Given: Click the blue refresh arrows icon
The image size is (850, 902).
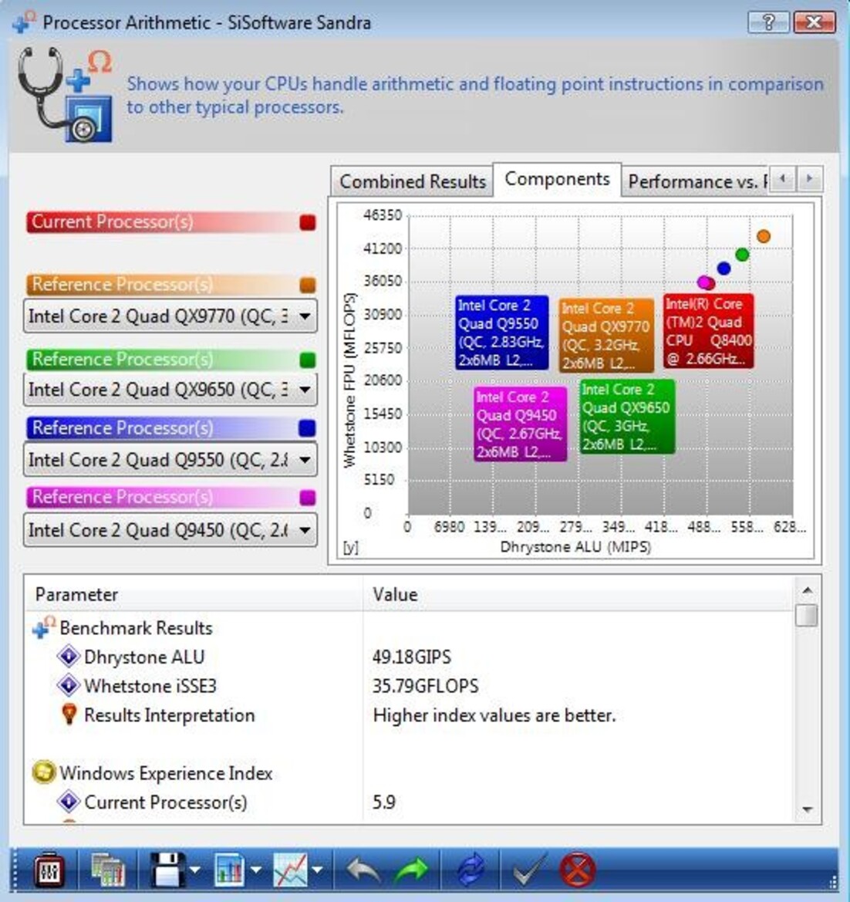Looking at the screenshot, I should (x=471, y=870).
